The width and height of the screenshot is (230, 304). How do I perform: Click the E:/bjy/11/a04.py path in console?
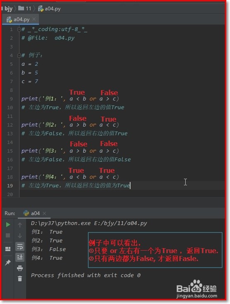coord(121,223)
